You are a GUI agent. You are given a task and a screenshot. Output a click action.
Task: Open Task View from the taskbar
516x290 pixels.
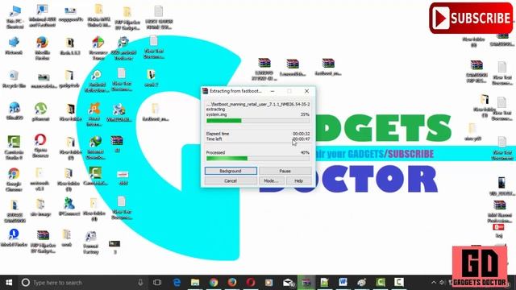(157, 283)
